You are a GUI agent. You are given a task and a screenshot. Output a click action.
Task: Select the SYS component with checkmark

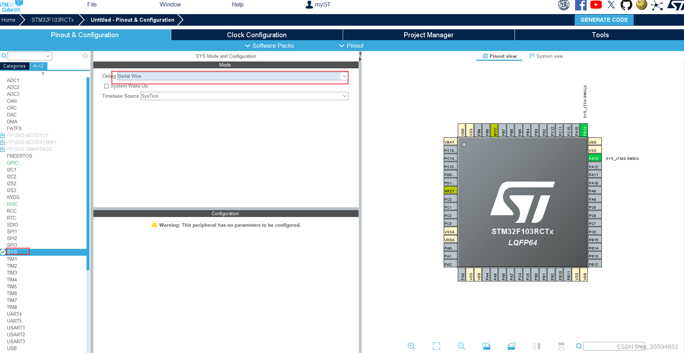(x=12, y=252)
